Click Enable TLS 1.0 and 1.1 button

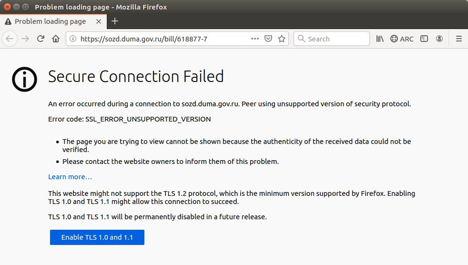tap(97, 237)
